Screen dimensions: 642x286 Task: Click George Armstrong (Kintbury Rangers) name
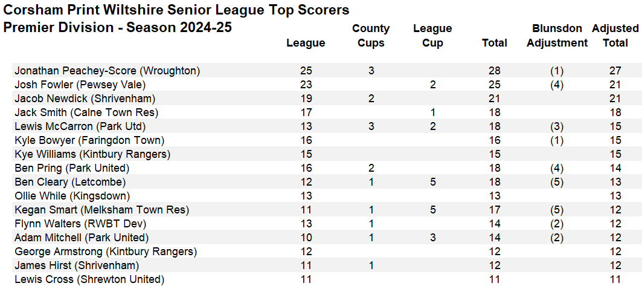click(x=106, y=252)
